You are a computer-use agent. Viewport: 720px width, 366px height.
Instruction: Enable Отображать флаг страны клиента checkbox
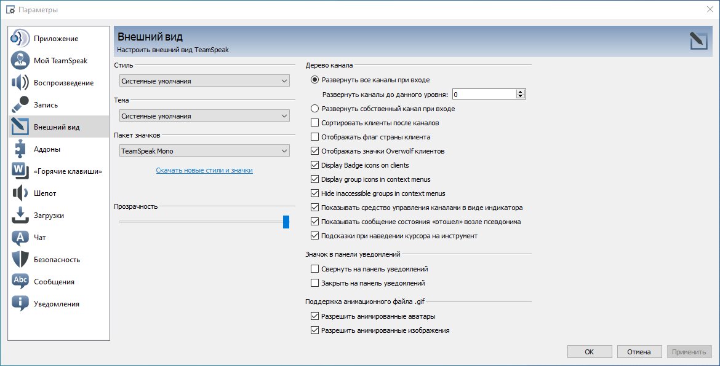[314, 136]
